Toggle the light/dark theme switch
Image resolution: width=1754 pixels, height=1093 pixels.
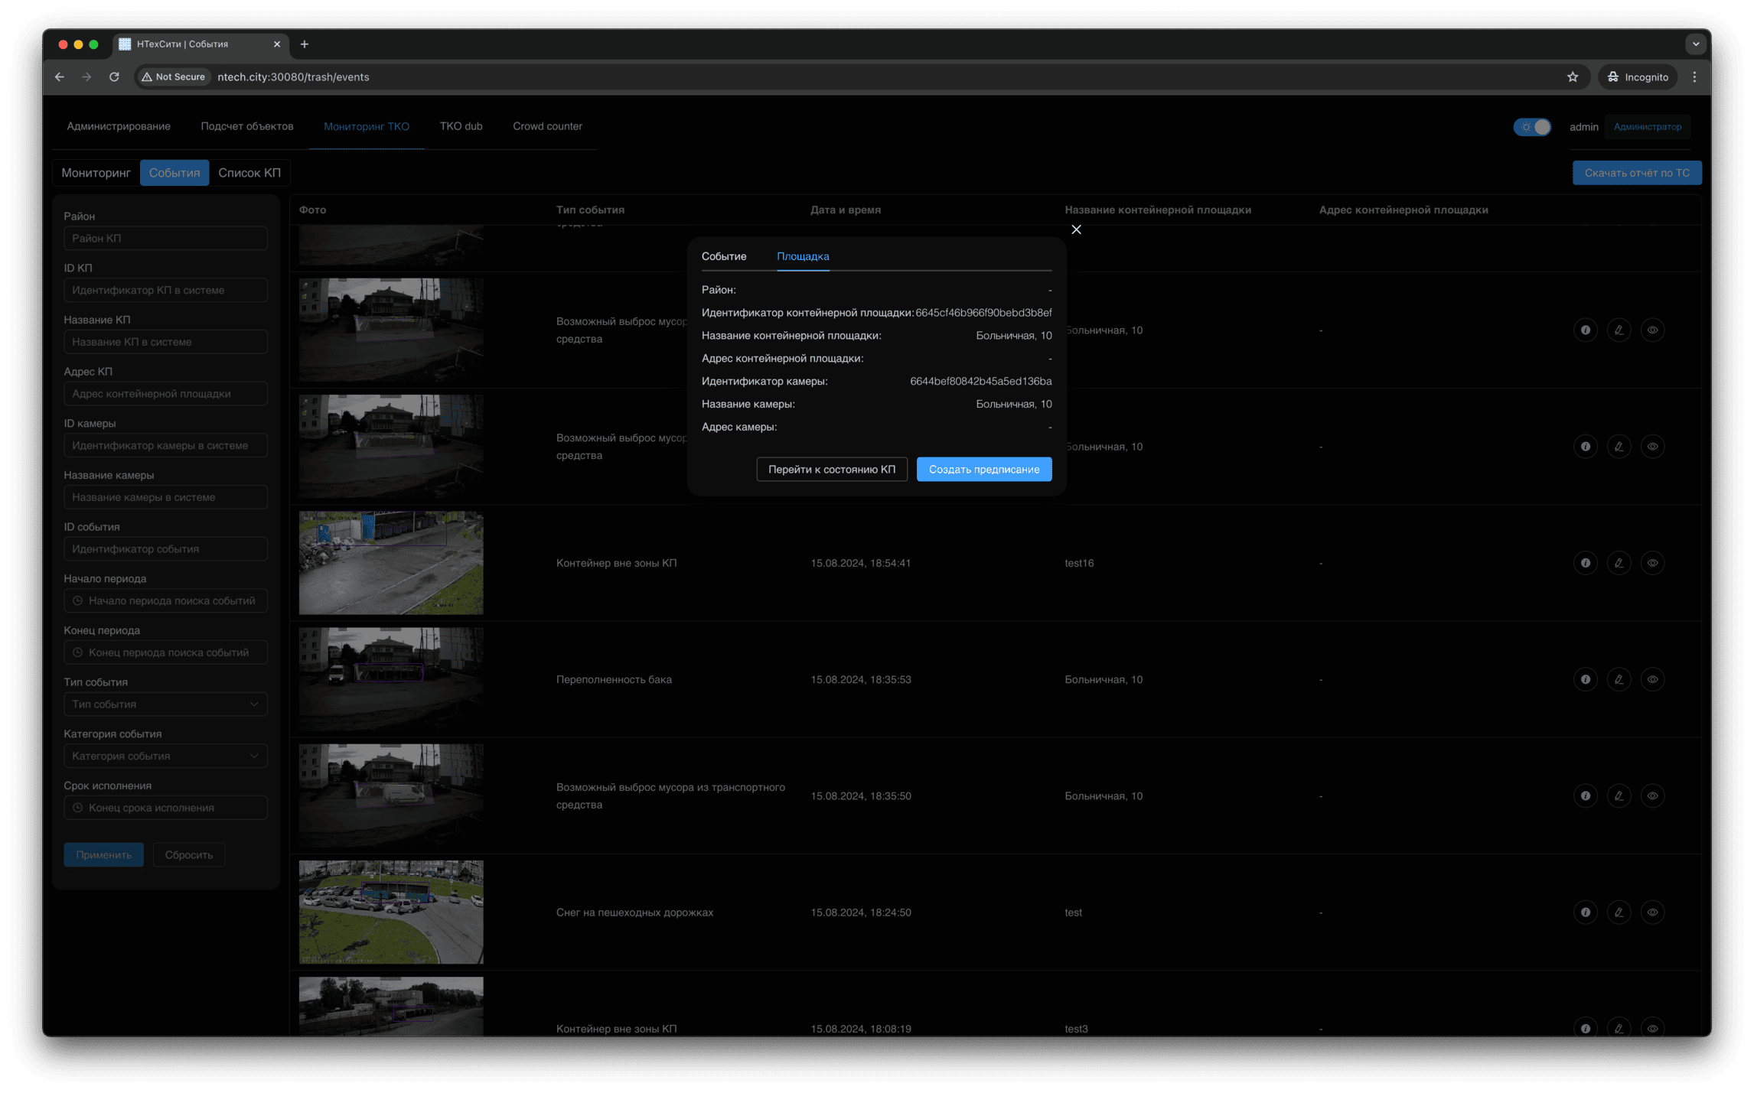[1532, 127]
